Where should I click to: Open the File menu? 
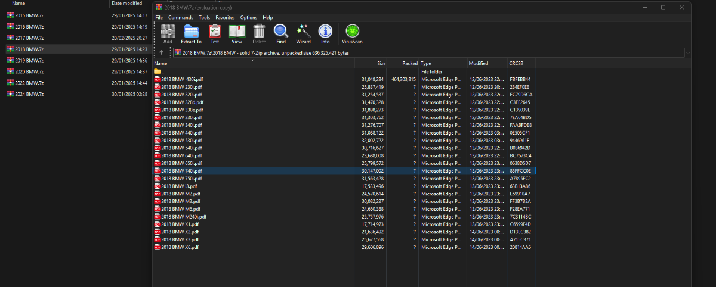coord(159,18)
